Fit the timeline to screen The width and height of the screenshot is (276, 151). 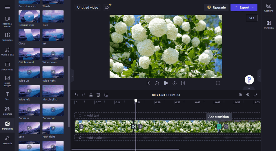(x=256, y=95)
